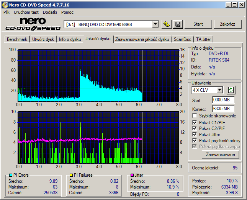247x200 pixels.
Task: Click Jitter maximum 10.9 % value
Action: coord(173,187)
